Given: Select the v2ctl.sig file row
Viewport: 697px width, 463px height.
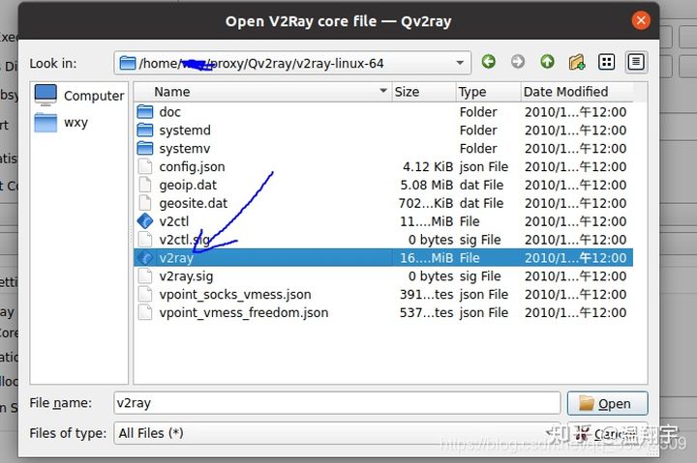Looking at the screenshot, I should (383, 240).
